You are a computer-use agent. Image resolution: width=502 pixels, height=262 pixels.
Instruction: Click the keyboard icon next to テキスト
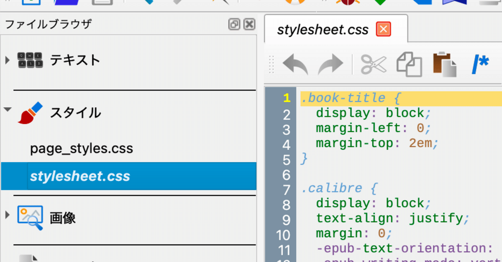(30, 60)
